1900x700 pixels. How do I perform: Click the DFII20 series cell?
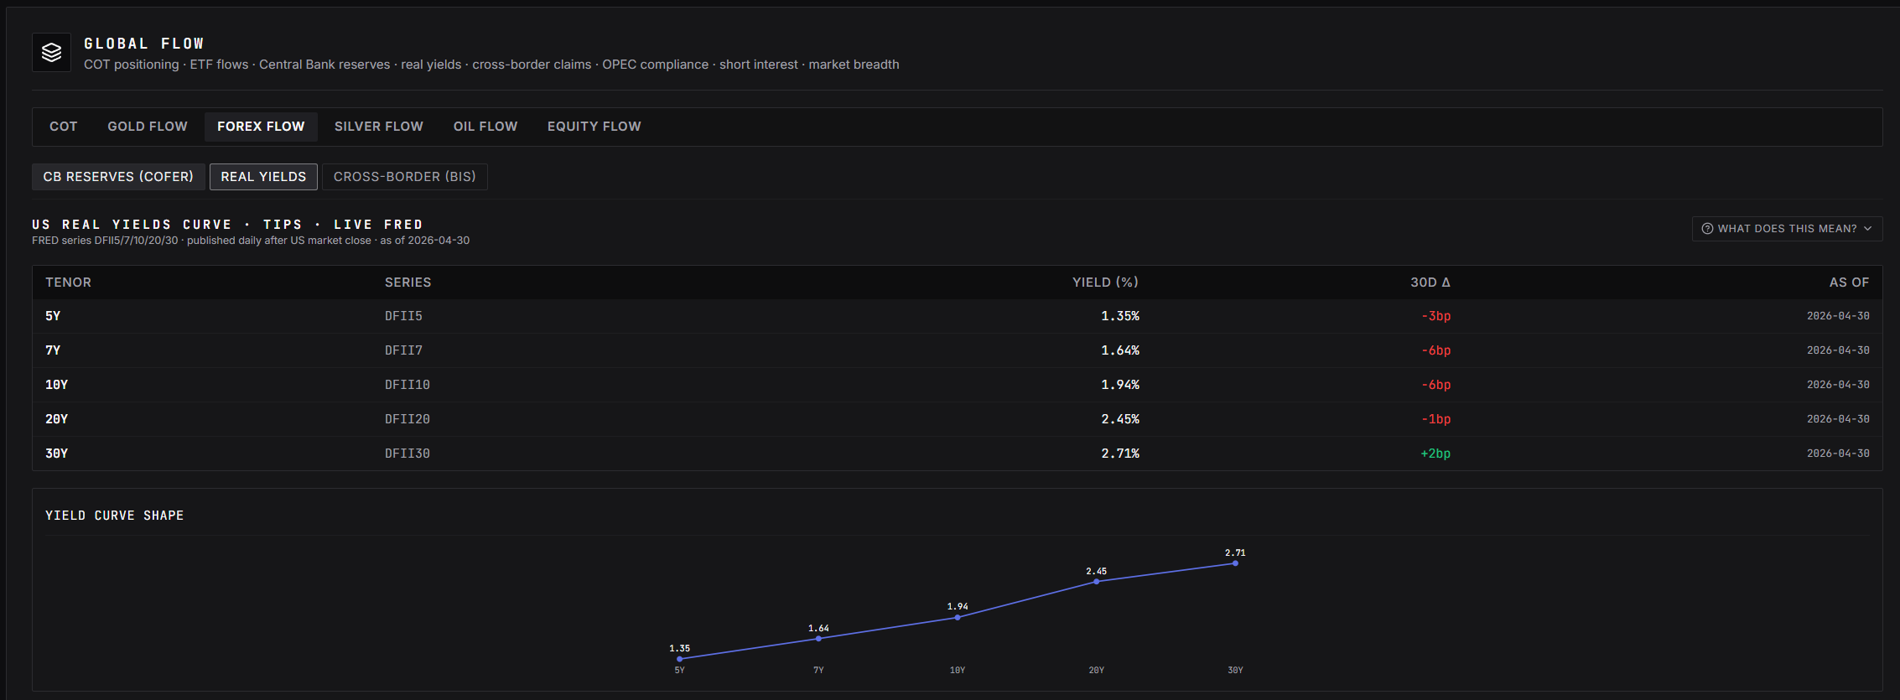pyautogui.click(x=408, y=419)
